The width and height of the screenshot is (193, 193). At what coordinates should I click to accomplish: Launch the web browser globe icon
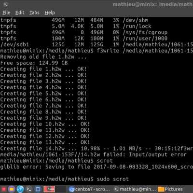tap(20, 189)
